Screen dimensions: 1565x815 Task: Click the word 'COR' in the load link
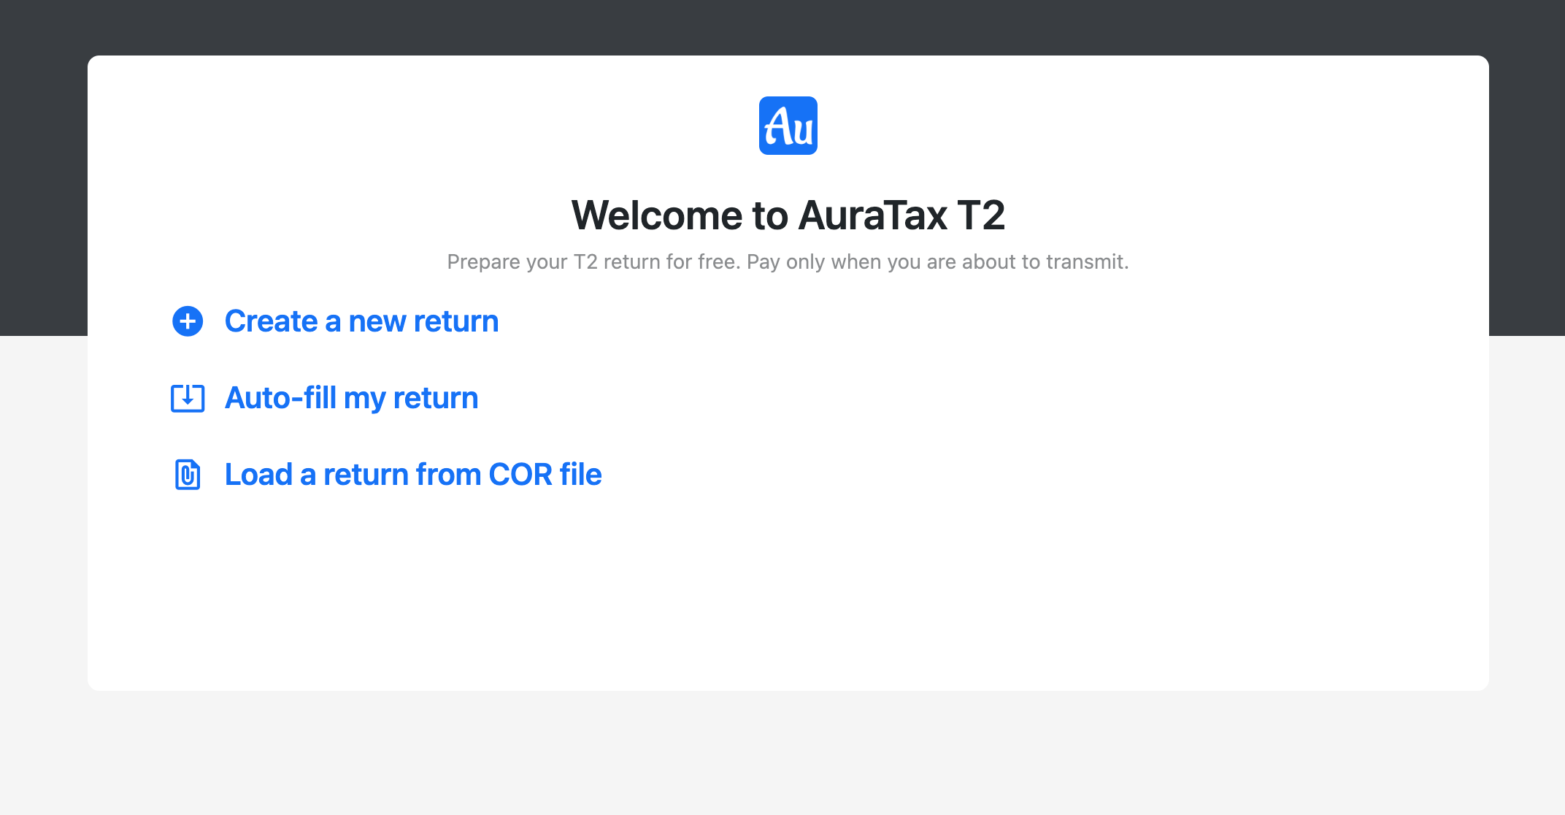(x=520, y=475)
